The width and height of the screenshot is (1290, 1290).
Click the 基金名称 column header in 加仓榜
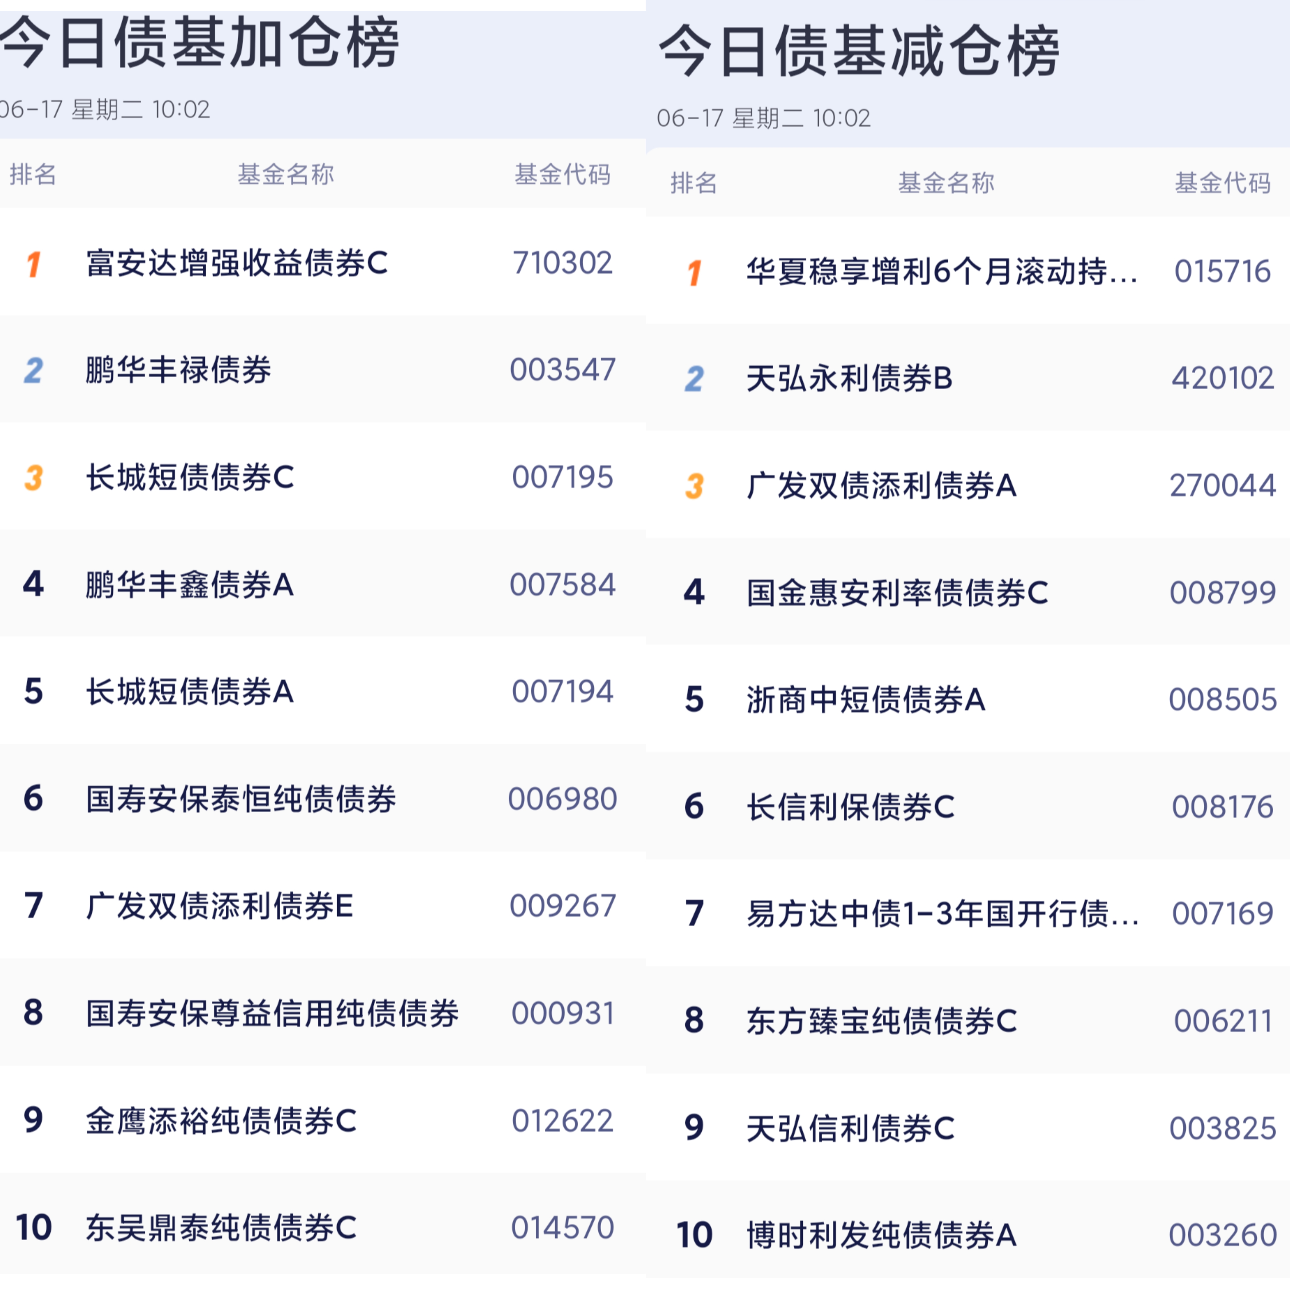coord(286,174)
